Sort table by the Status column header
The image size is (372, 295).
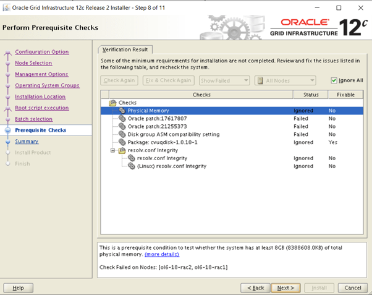tap(305, 95)
